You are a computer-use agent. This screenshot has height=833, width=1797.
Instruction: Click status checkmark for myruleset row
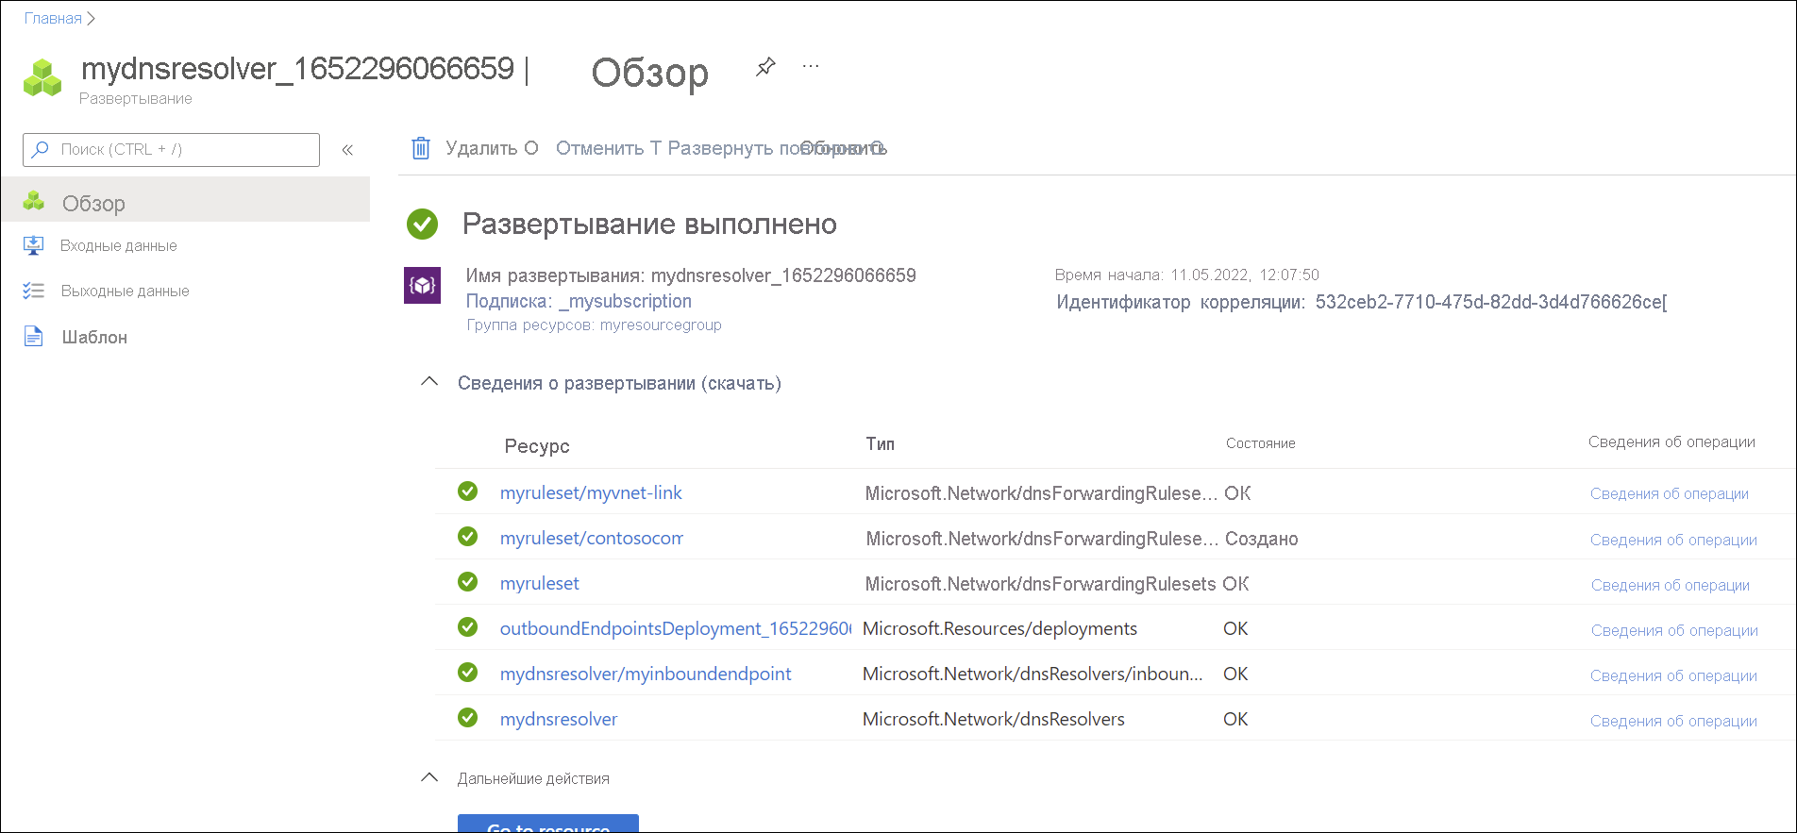(467, 582)
